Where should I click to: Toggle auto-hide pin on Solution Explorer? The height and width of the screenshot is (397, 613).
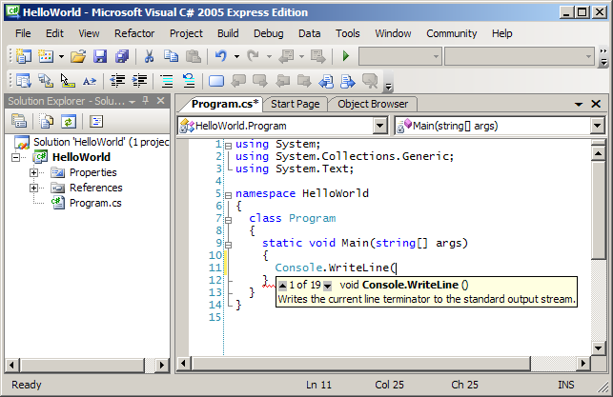[146, 101]
